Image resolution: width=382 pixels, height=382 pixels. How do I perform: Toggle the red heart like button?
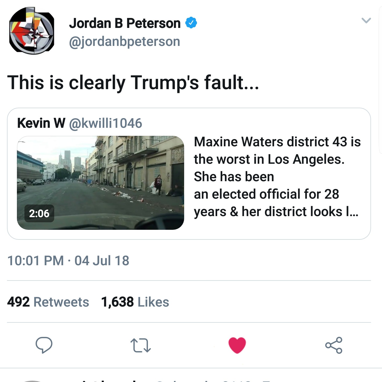[237, 345]
